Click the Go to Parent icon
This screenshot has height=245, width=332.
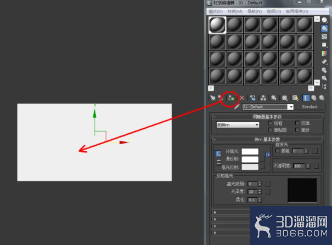[x=314, y=98]
